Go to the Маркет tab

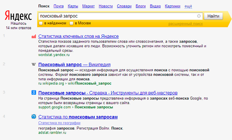(89, 6)
